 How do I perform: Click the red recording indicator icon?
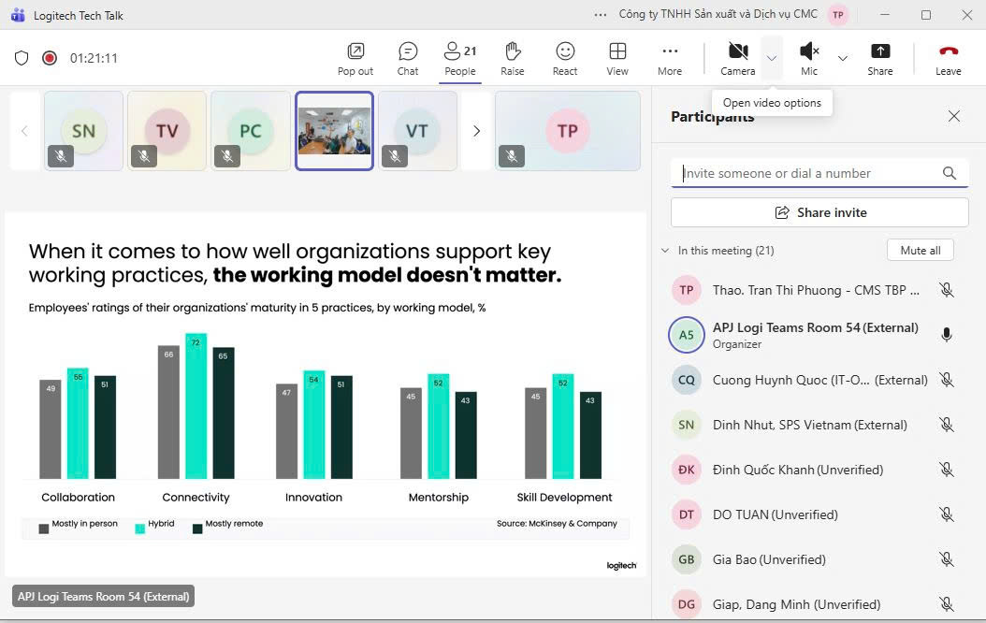tap(50, 58)
